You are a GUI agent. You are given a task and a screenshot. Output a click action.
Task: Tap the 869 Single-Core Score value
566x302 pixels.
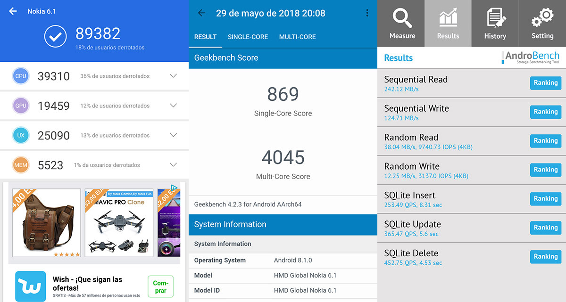[283, 95]
